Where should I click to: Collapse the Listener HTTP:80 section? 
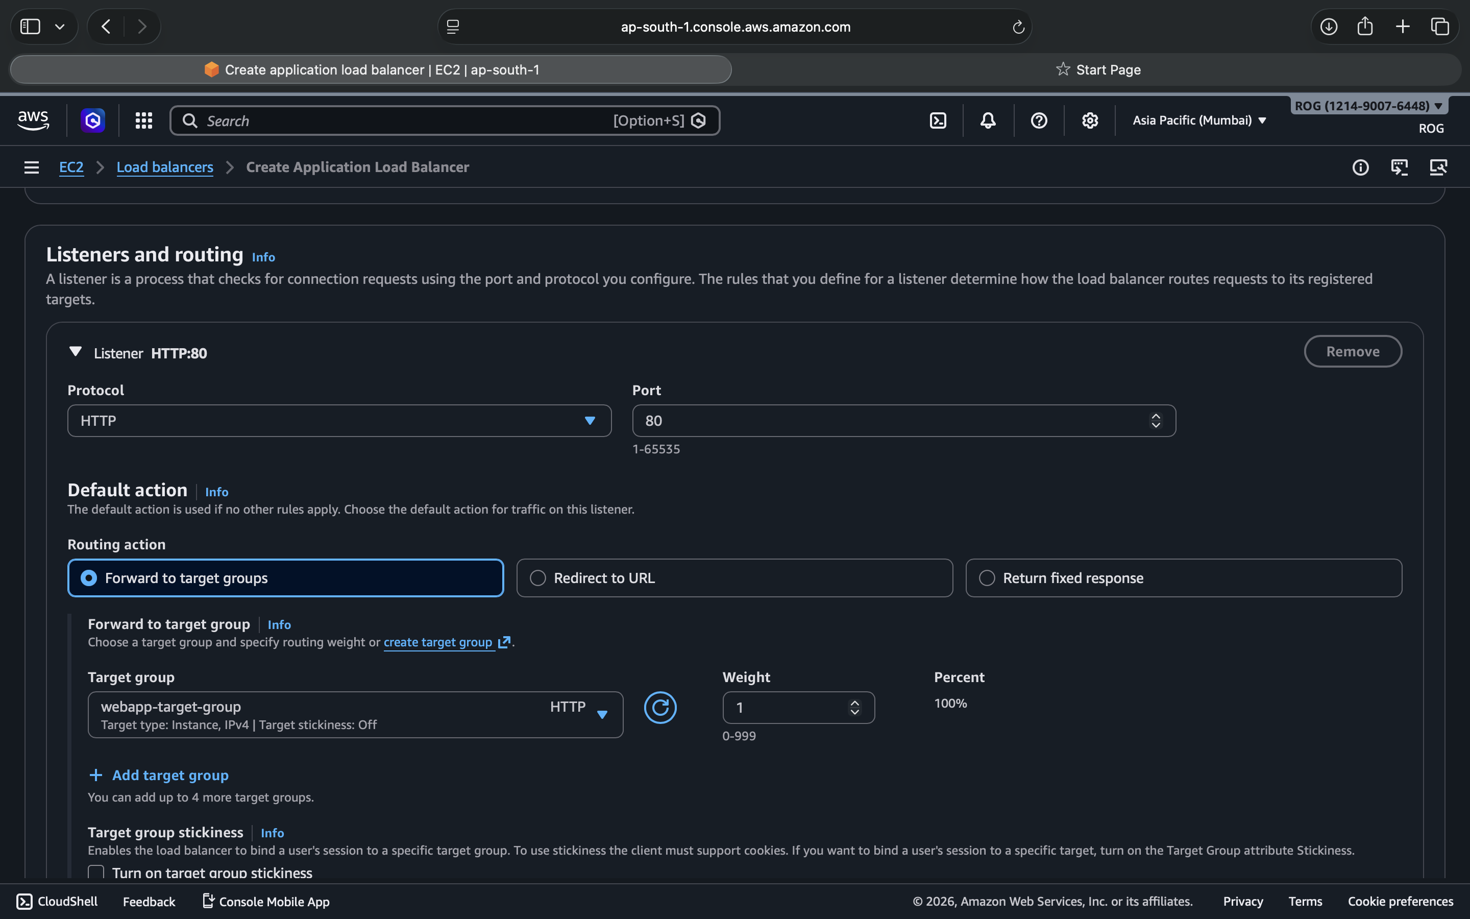click(76, 352)
